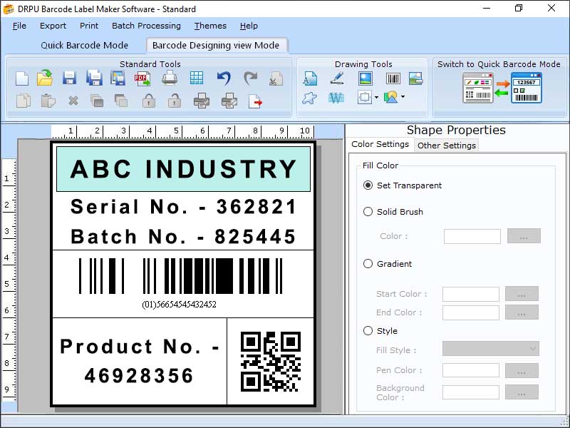This screenshot has height=428, width=570.
Task: Enable the Solid Brush fill
Action: (368, 212)
